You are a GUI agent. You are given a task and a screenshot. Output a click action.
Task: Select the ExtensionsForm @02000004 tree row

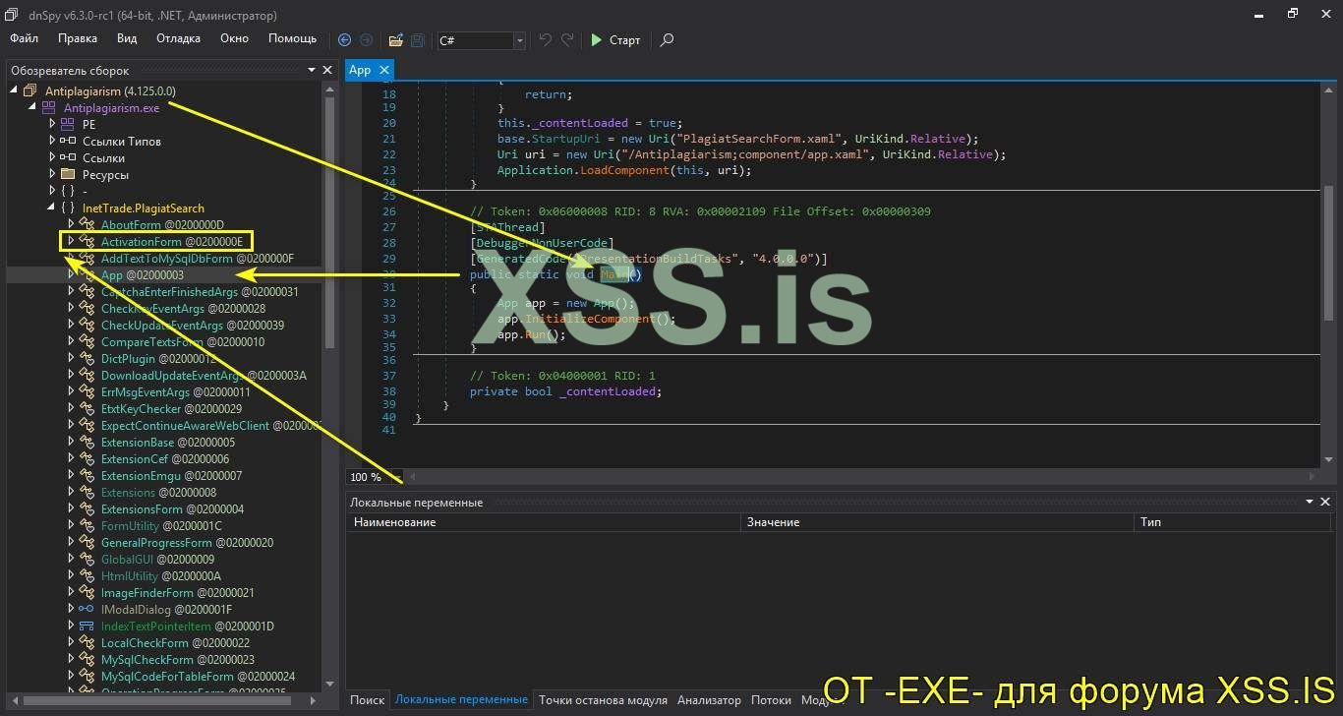(x=165, y=509)
